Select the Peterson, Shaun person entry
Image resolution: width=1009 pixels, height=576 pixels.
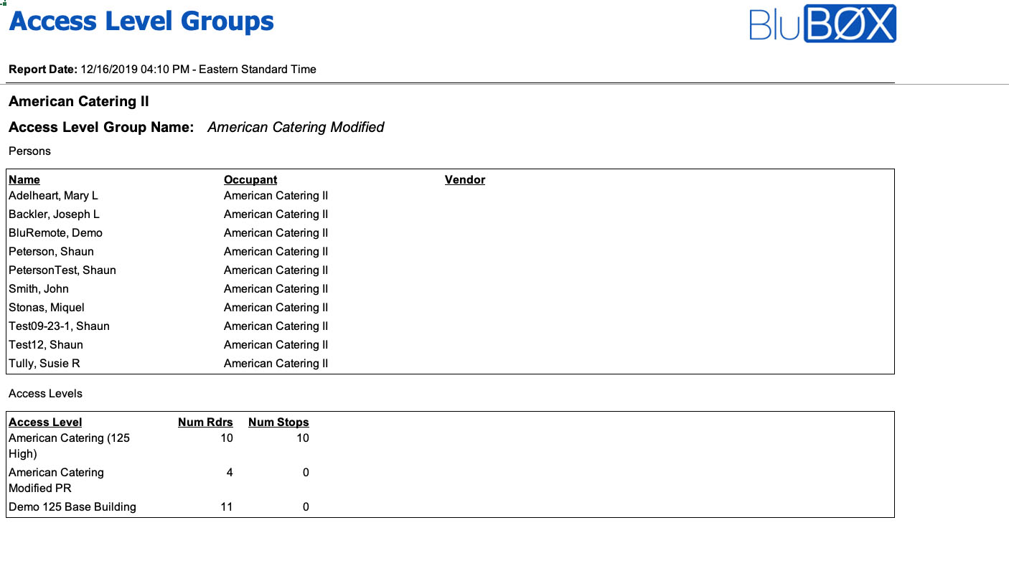coord(51,251)
